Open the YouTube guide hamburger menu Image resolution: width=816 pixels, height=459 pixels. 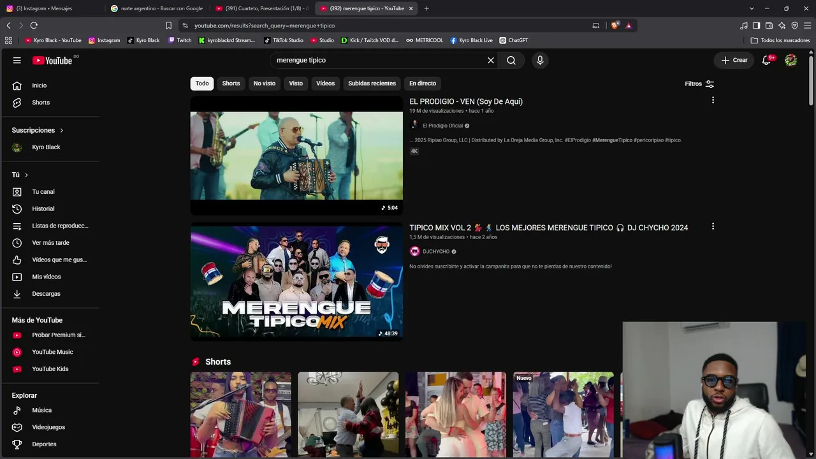tap(17, 60)
